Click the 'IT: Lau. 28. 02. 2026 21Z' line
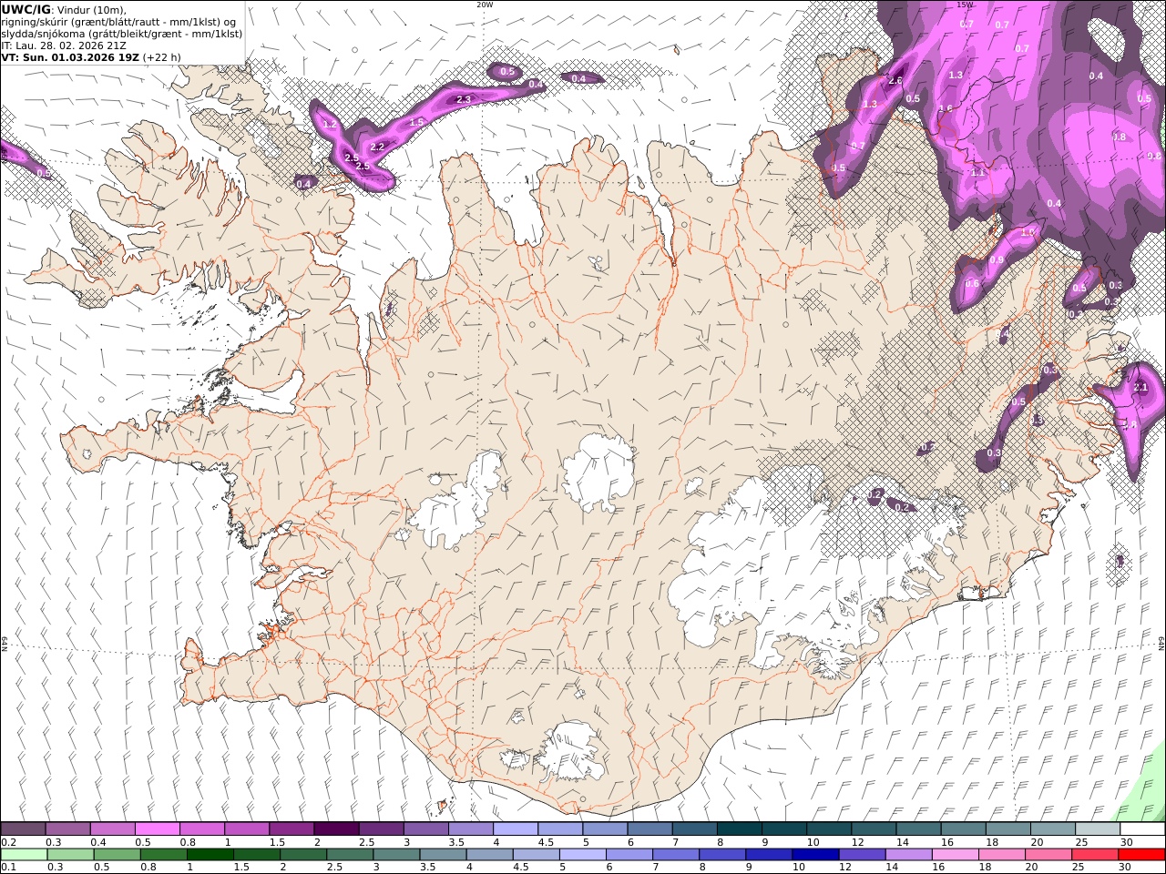Screen dimensions: 1166x874 [x=64, y=45]
